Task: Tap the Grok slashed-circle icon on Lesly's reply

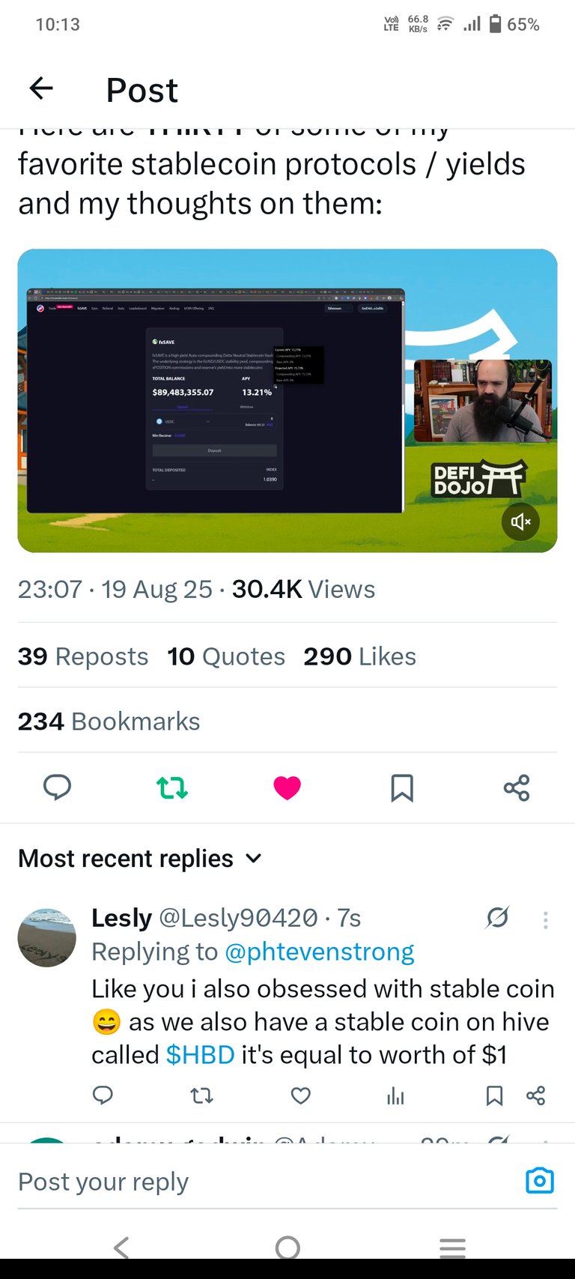Action: coord(497,917)
